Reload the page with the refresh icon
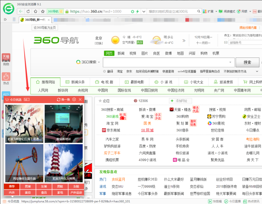 28,11
